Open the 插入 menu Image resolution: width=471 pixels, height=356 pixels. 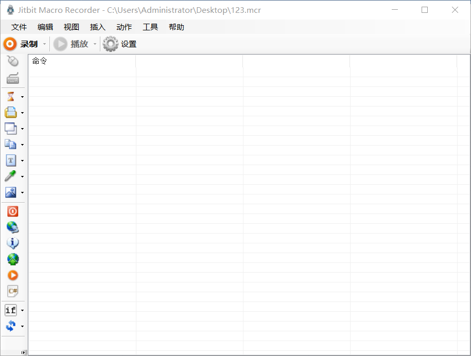point(98,27)
